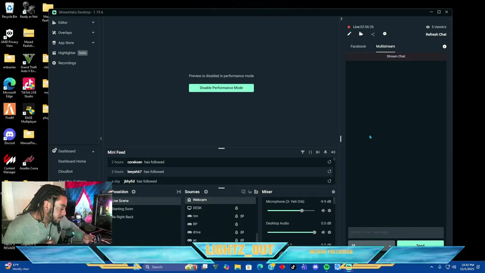Expand the Overlays menu chevron

click(93, 33)
